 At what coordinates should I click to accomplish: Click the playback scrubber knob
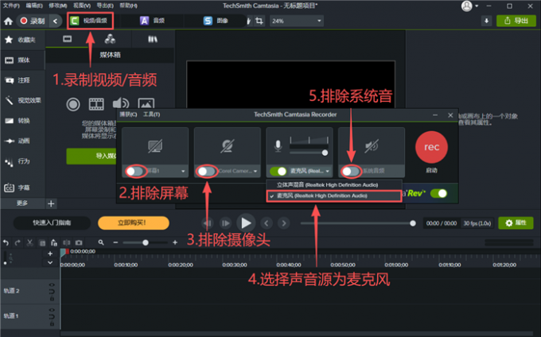tap(413, 223)
